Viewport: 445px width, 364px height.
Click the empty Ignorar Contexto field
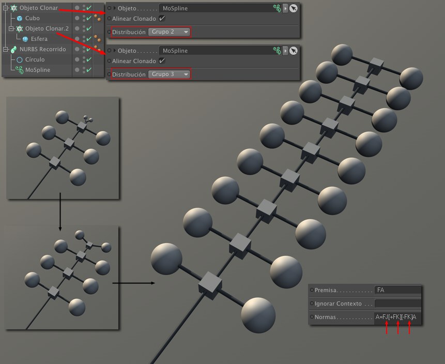click(x=397, y=304)
